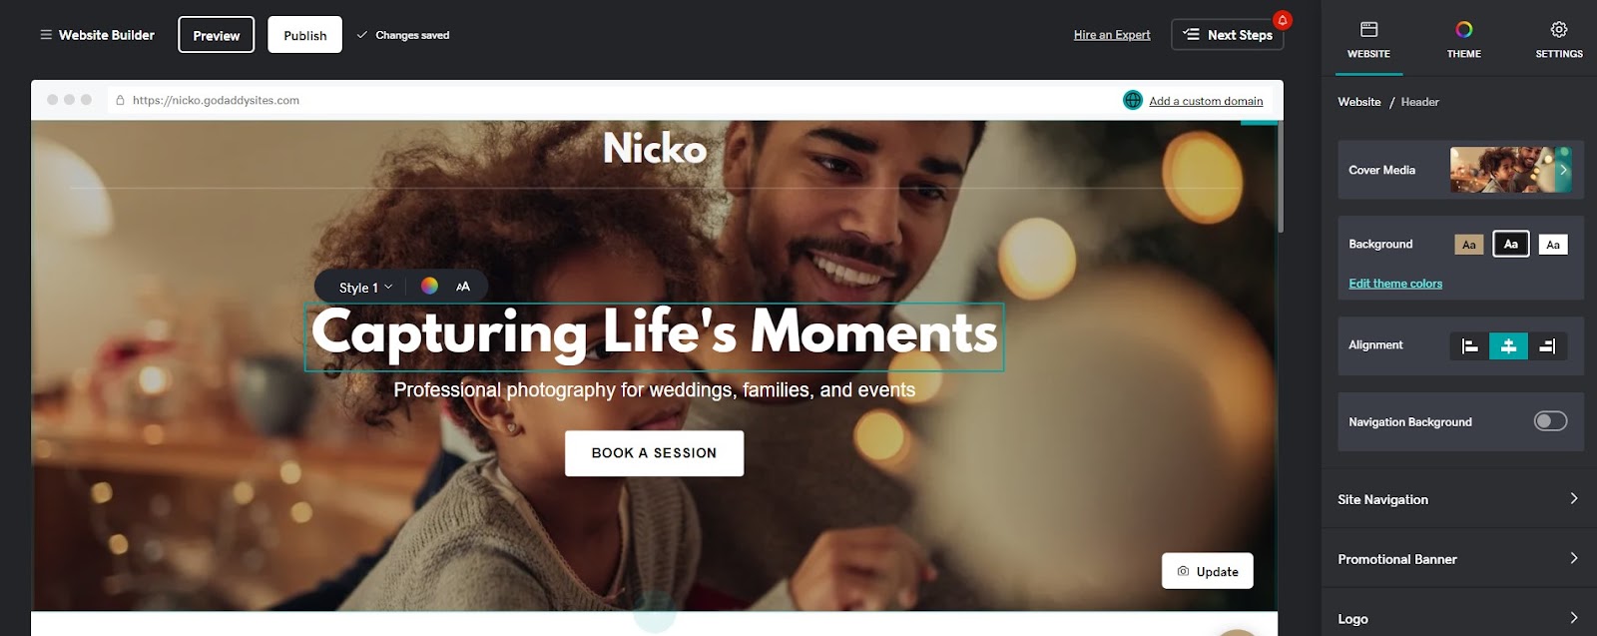Select the center alignment icon
This screenshot has height=636, width=1597.
pyautogui.click(x=1508, y=346)
